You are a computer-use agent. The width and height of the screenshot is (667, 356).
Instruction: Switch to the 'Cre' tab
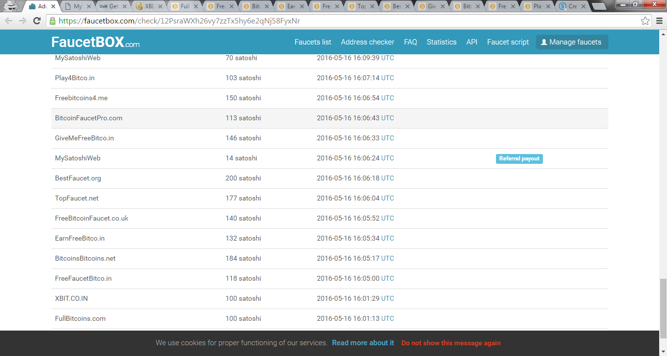point(573,6)
